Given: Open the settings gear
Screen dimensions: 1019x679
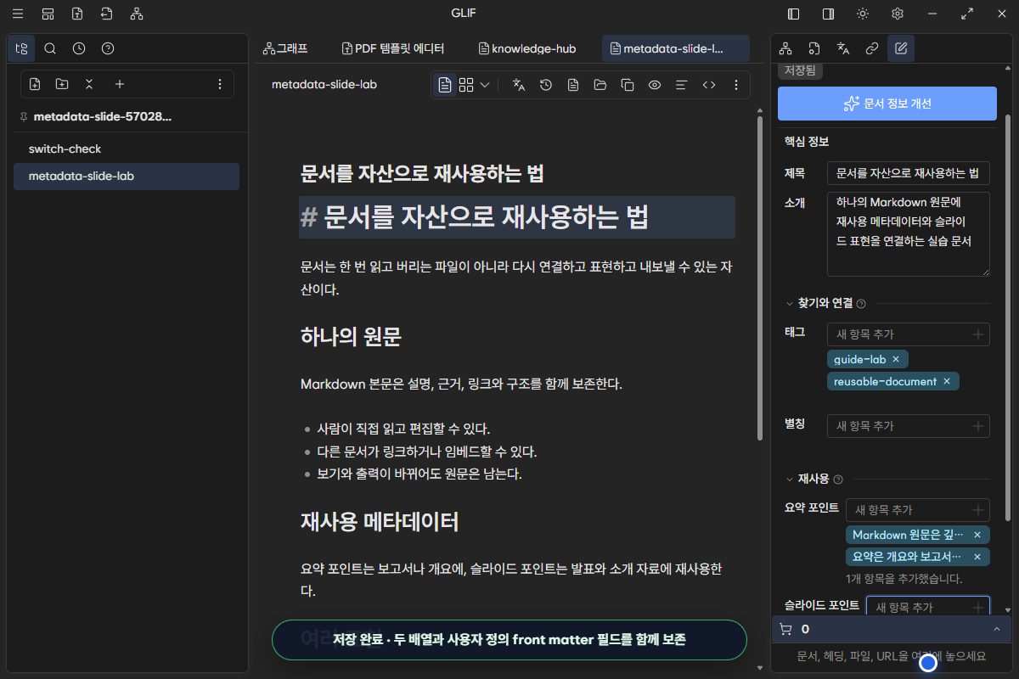Looking at the screenshot, I should pos(897,14).
